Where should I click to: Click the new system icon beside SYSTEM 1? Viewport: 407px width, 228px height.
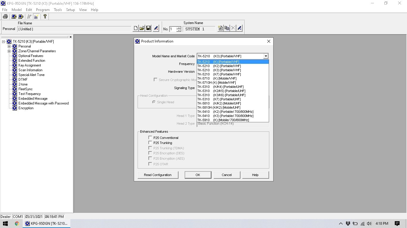coord(220,28)
